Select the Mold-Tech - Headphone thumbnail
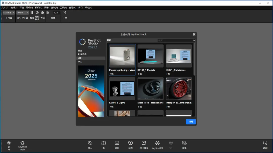Image resolution: width=273 pixels, height=153 pixels. click(x=150, y=89)
